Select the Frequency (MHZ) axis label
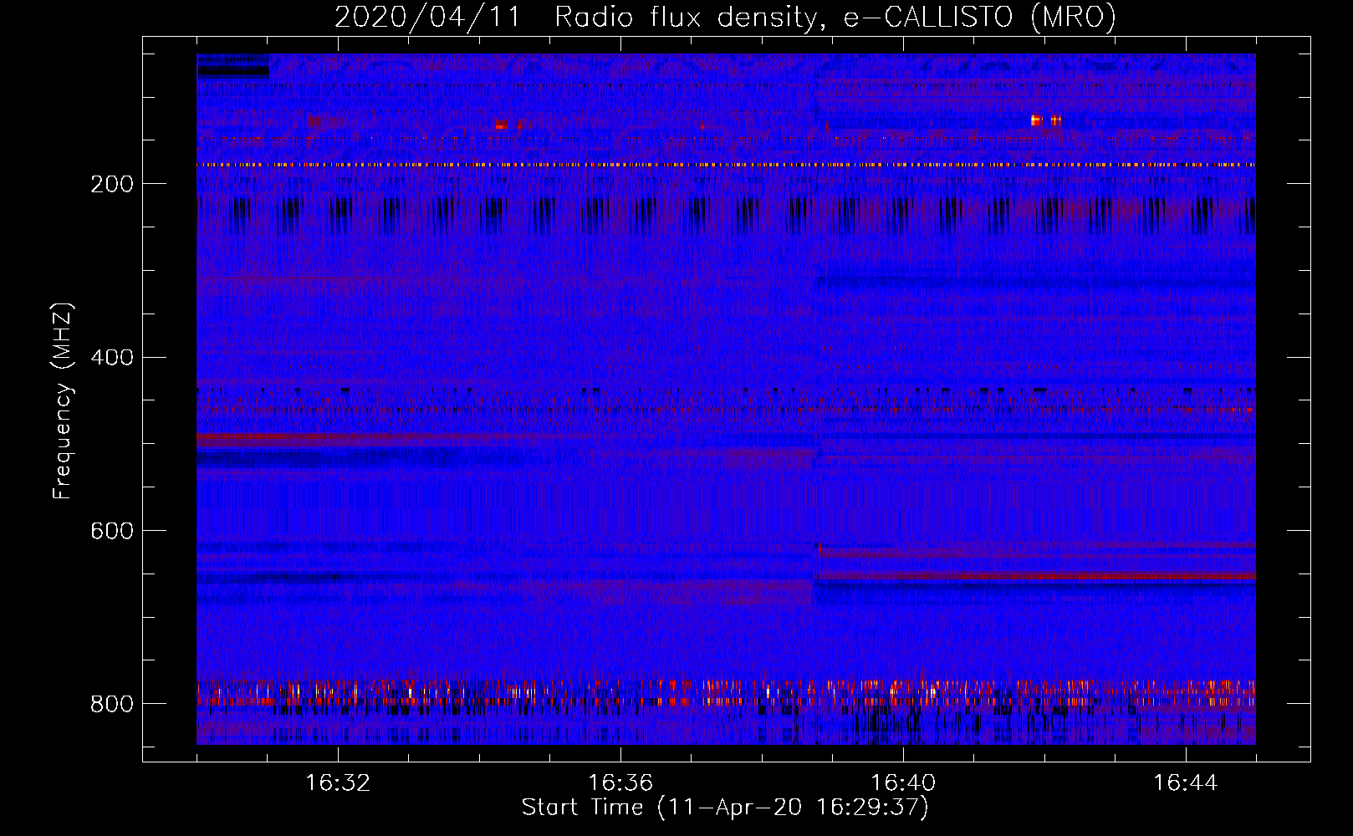This screenshot has width=1353, height=836. (x=63, y=400)
